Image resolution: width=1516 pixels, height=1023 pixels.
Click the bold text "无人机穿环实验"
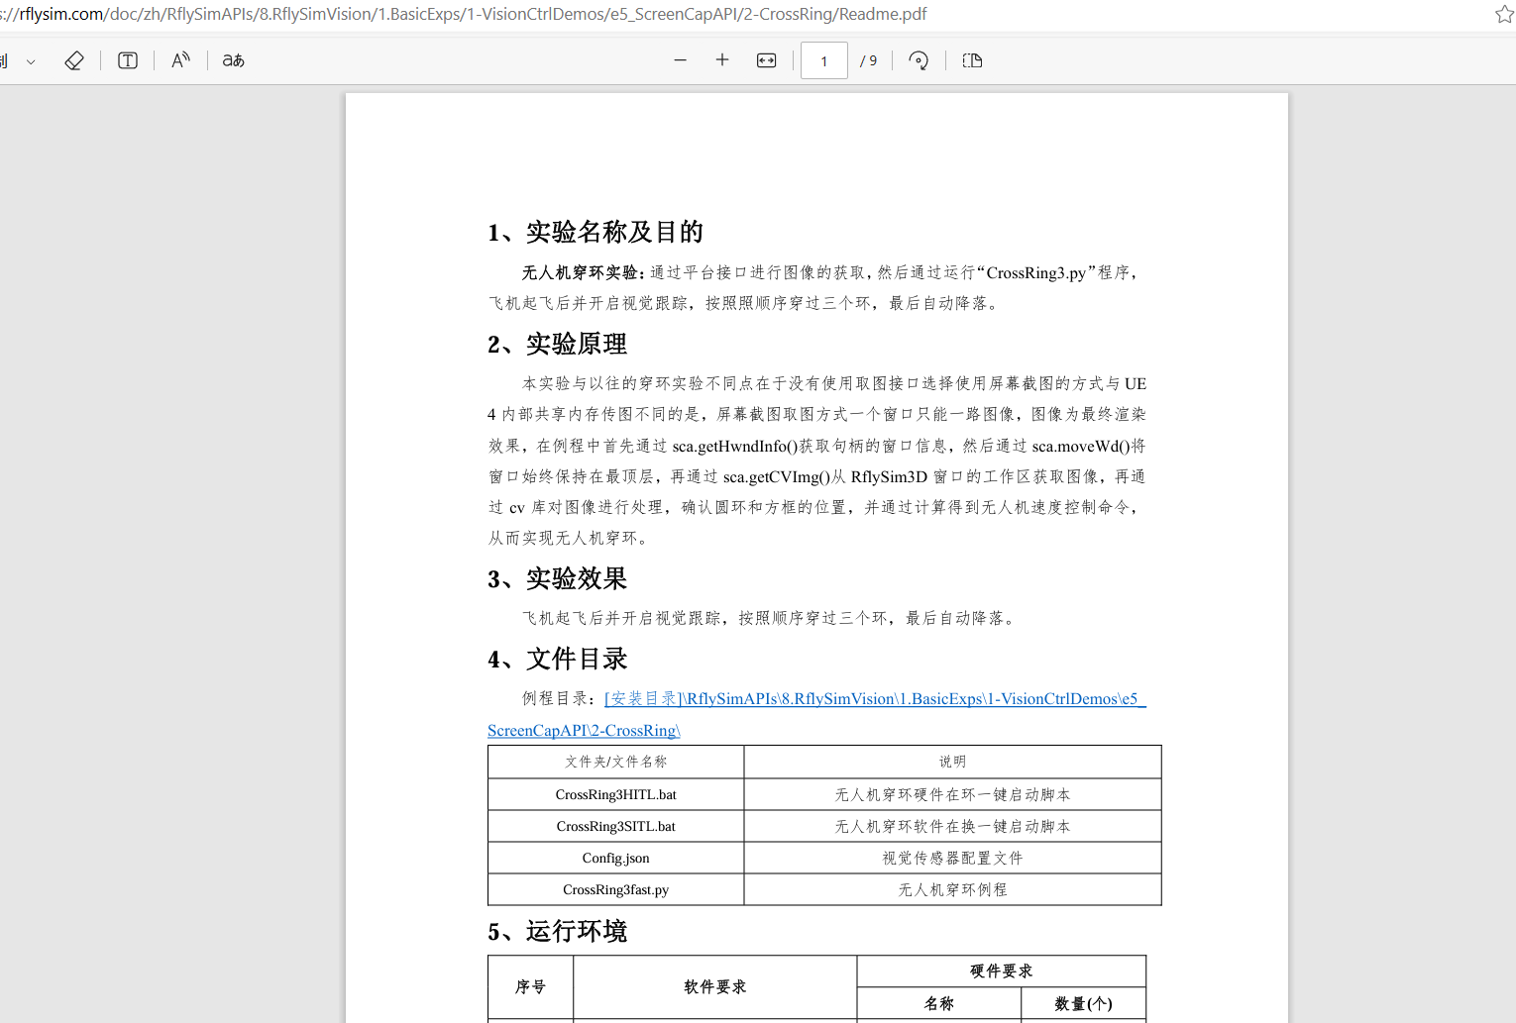pos(580,272)
